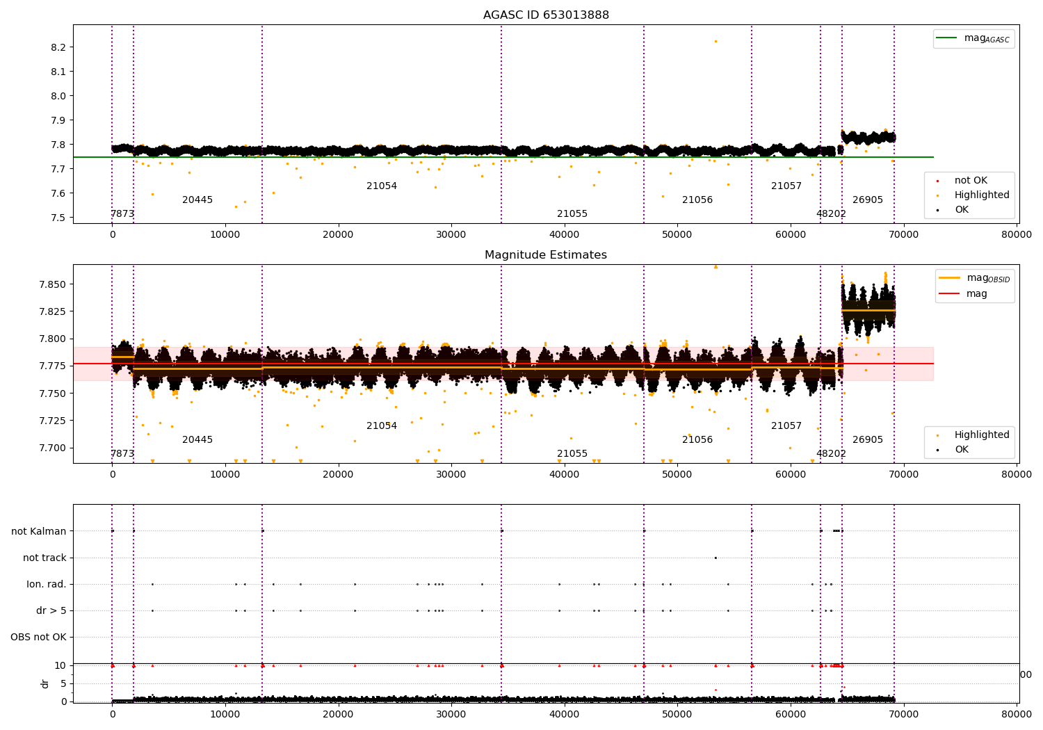1043x730 pixels.
Task: Click OBSID label 20445 in Magnitude Estimates plot
Action: [x=197, y=440]
